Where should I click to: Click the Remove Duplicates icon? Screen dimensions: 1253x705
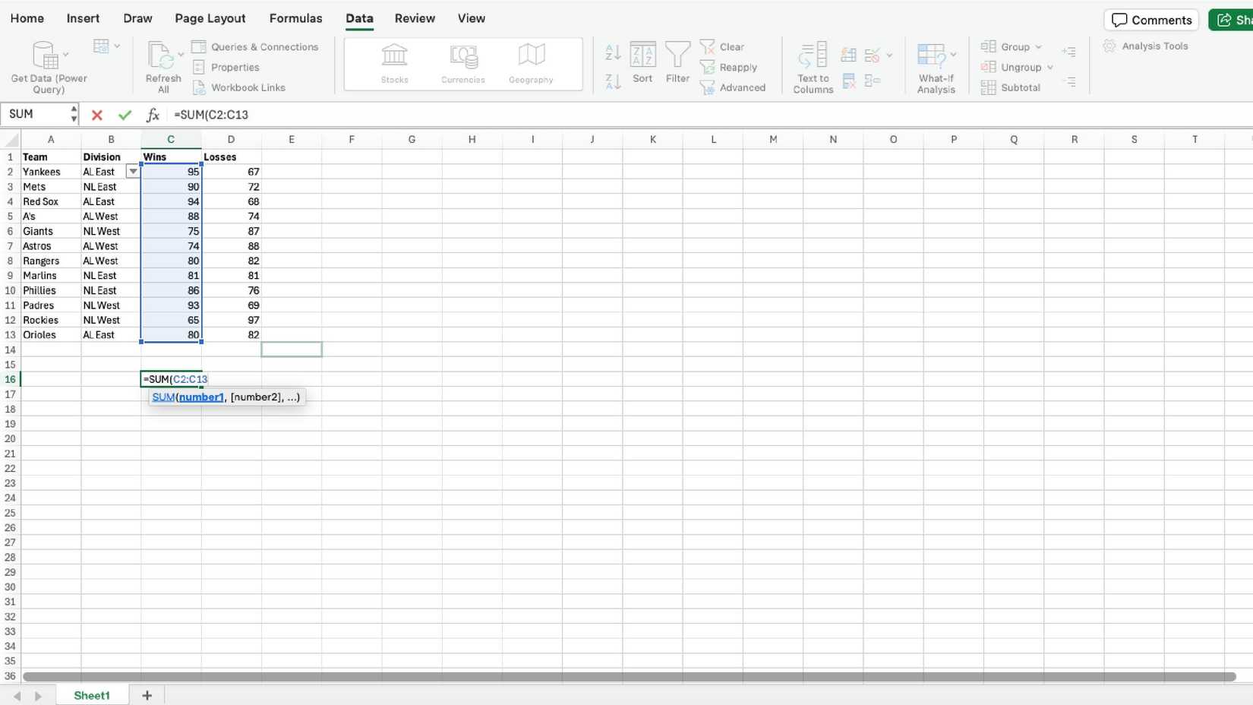pos(848,81)
